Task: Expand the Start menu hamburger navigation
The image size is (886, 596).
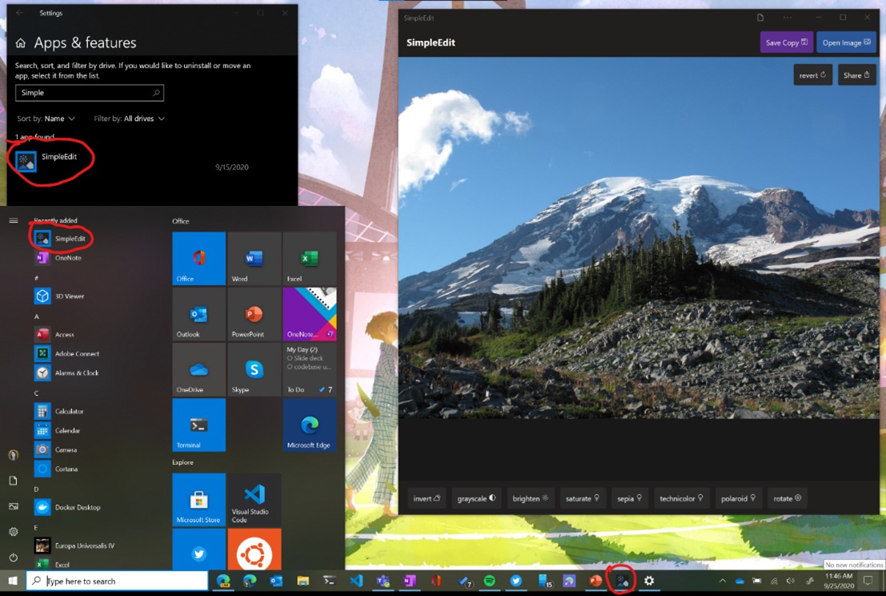Action: (13, 220)
